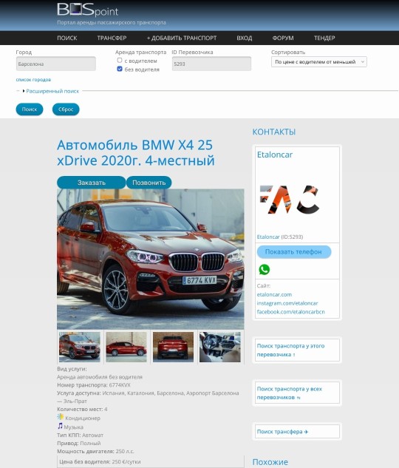Open the 'список городов' link
Screen dimensions: 399x468
33,80
